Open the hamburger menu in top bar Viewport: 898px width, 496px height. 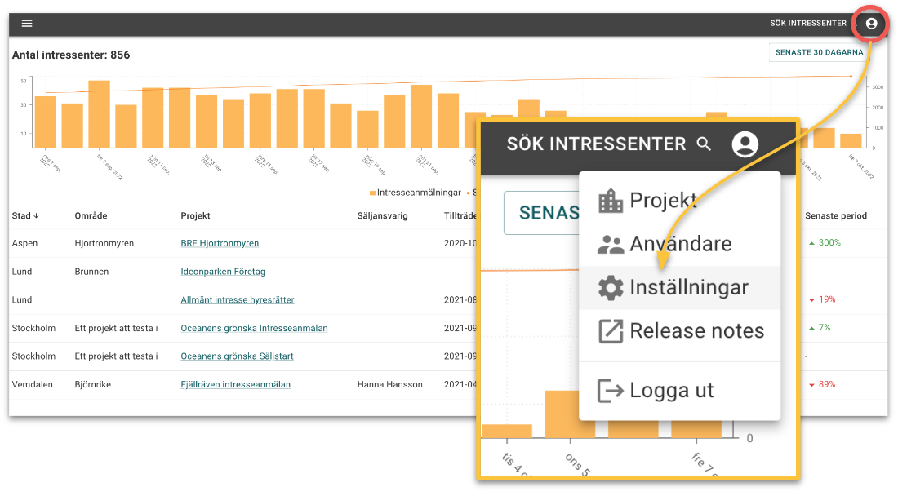[27, 24]
